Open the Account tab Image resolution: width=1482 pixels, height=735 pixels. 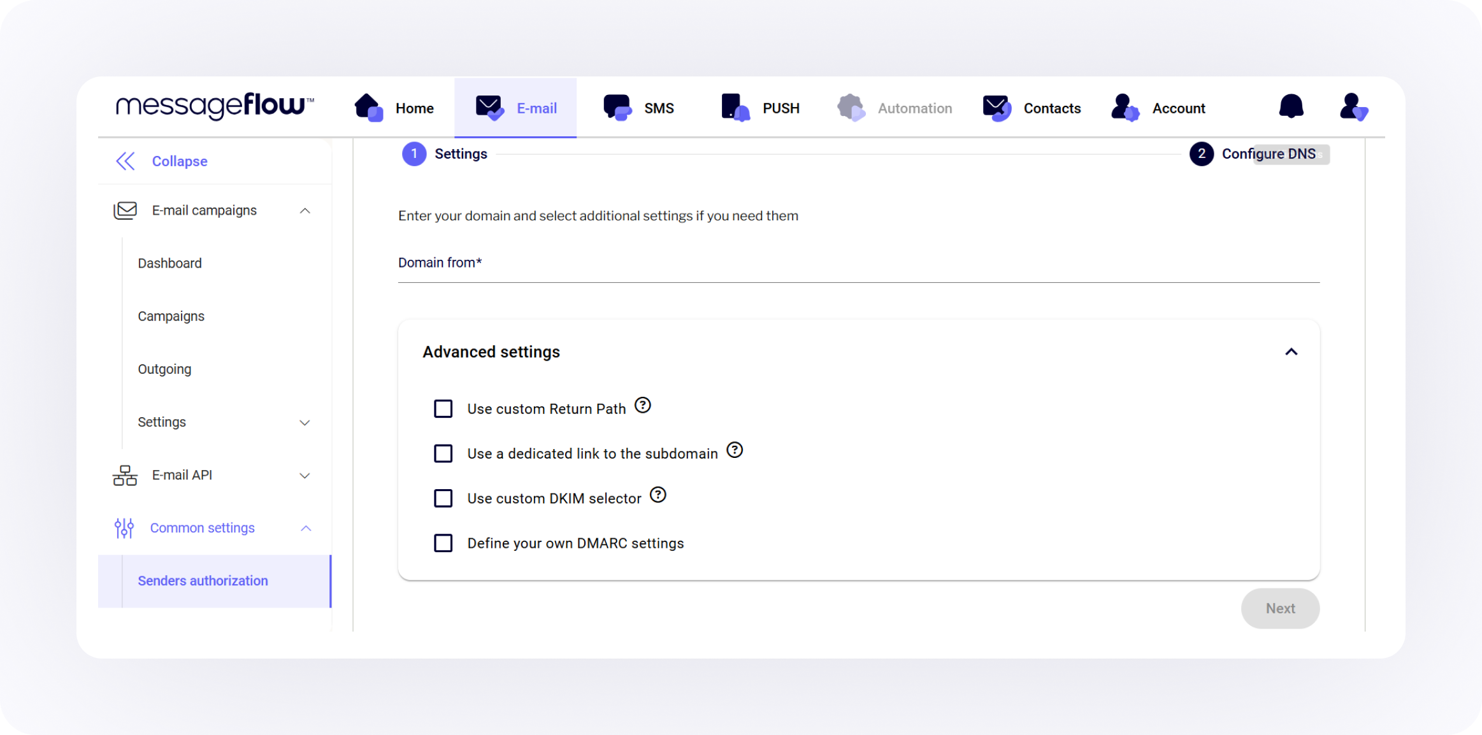[x=1158, y=108]
